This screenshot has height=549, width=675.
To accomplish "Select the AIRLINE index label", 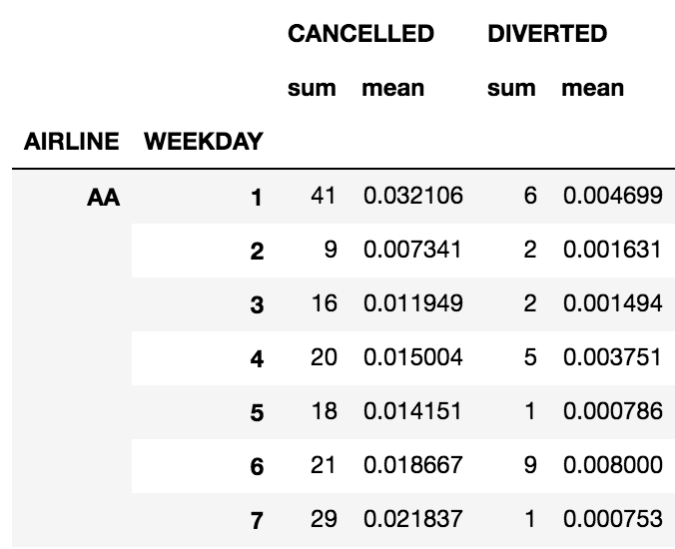I will (72, 142).
